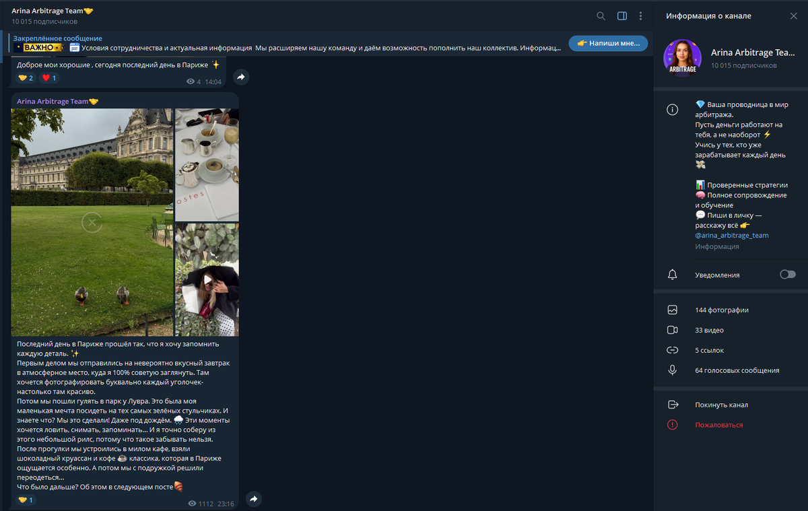Click the bell notifications icon
808x511 pixels.
[x=672, y=275]
